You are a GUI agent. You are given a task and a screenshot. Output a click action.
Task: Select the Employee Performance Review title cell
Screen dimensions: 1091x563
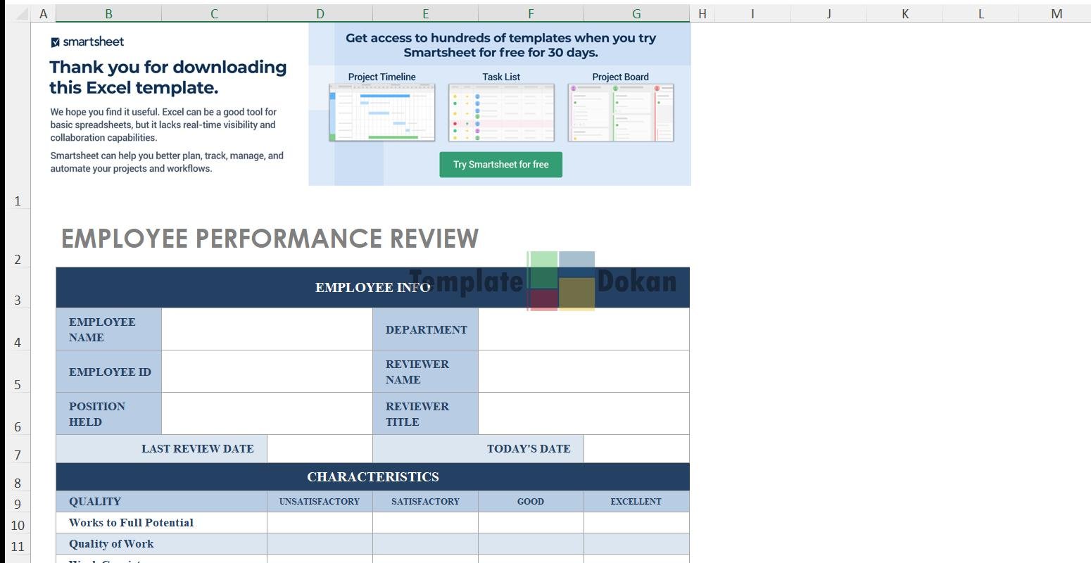270,239
